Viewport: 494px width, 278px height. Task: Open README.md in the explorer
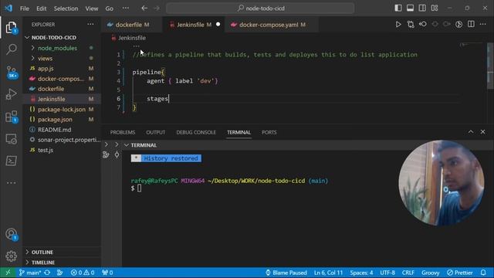pos(62,130)
